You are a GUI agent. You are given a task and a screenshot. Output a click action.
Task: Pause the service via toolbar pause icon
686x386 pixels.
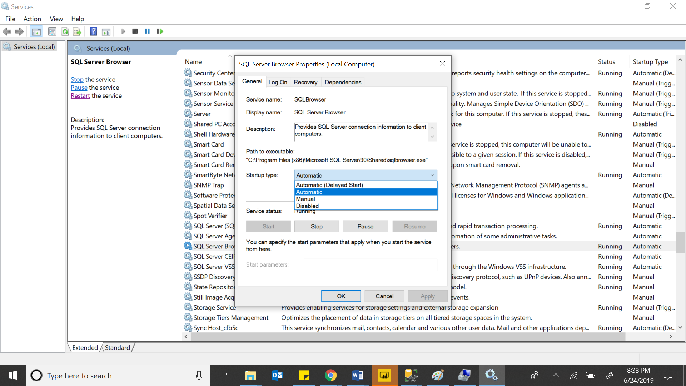147,31
